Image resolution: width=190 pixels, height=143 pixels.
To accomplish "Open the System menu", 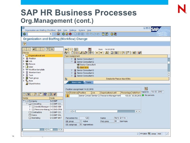I will pos(82,30).
